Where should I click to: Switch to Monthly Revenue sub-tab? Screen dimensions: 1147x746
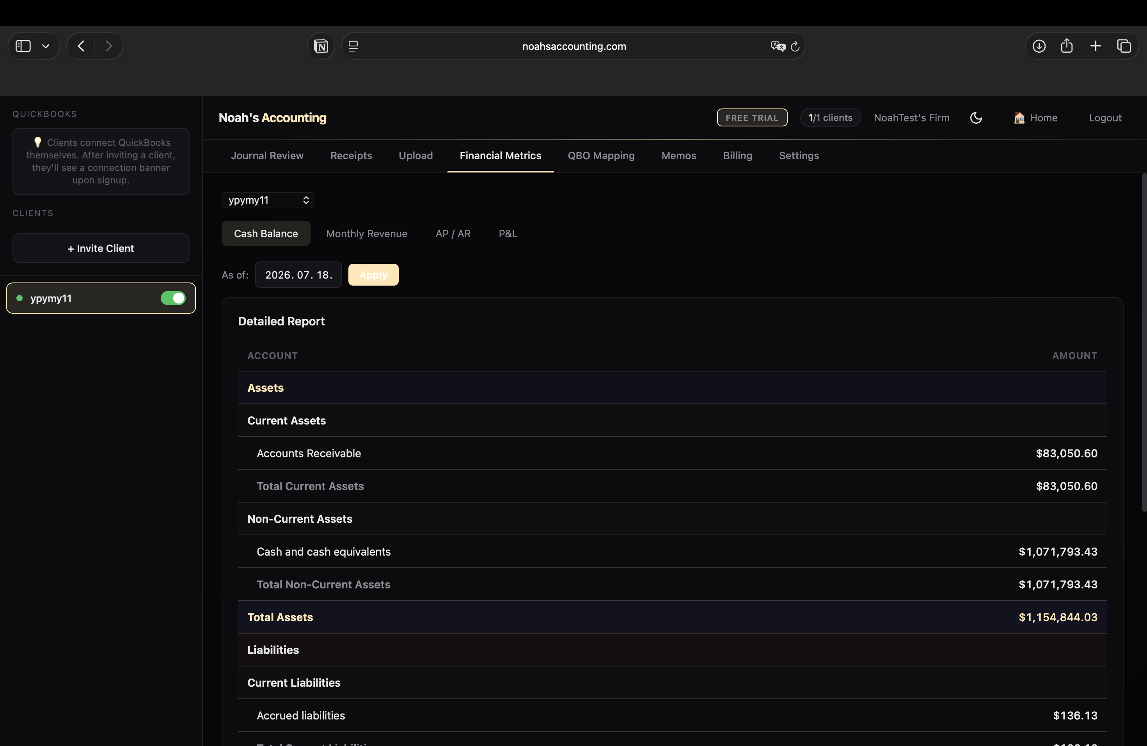click(x=367, y=233)
